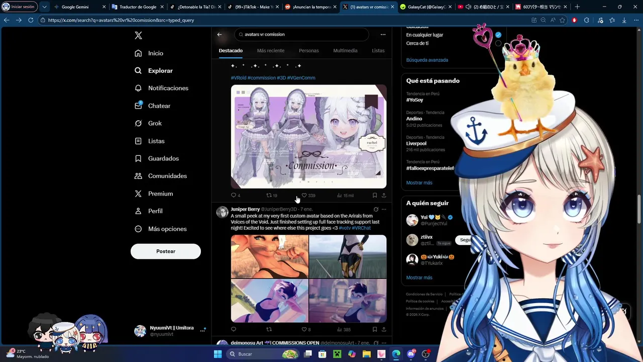Open Chatear messages
This screenshot has width=643, height=362.
pos(152,106)
